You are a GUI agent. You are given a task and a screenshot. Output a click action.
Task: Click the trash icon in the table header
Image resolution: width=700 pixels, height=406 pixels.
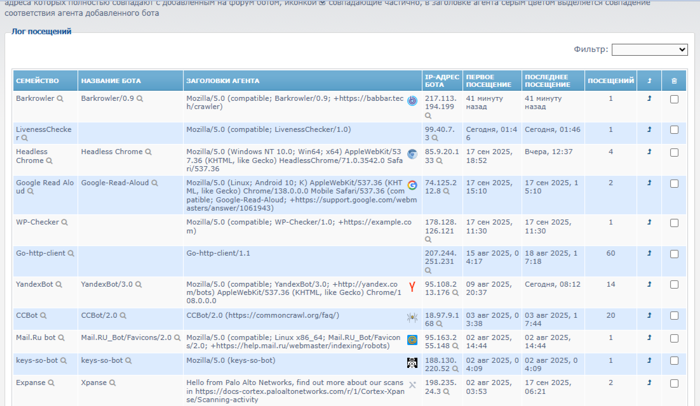[674, 81]
